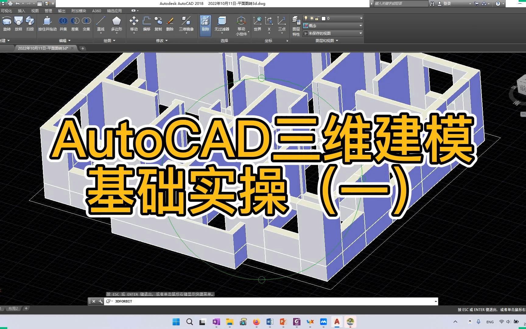This screenshot has width=526, height=329.
Task: Switch to the 视图 ribbon tab
Action: (x=35, y=10)
